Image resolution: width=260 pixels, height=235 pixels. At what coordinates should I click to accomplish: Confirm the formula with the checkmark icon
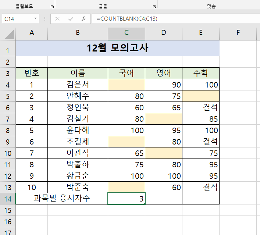71,19
